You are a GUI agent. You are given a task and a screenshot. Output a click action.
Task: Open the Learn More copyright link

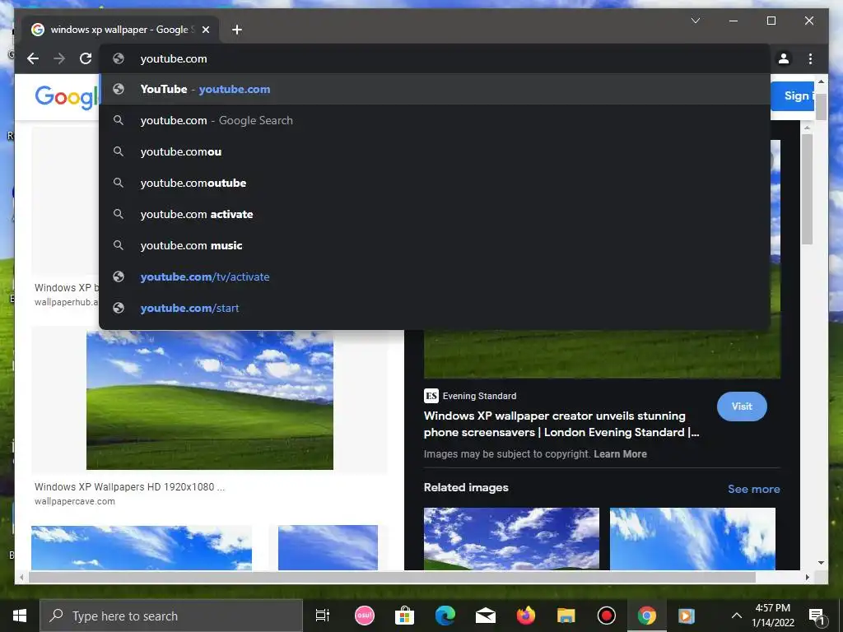(620, 454)
